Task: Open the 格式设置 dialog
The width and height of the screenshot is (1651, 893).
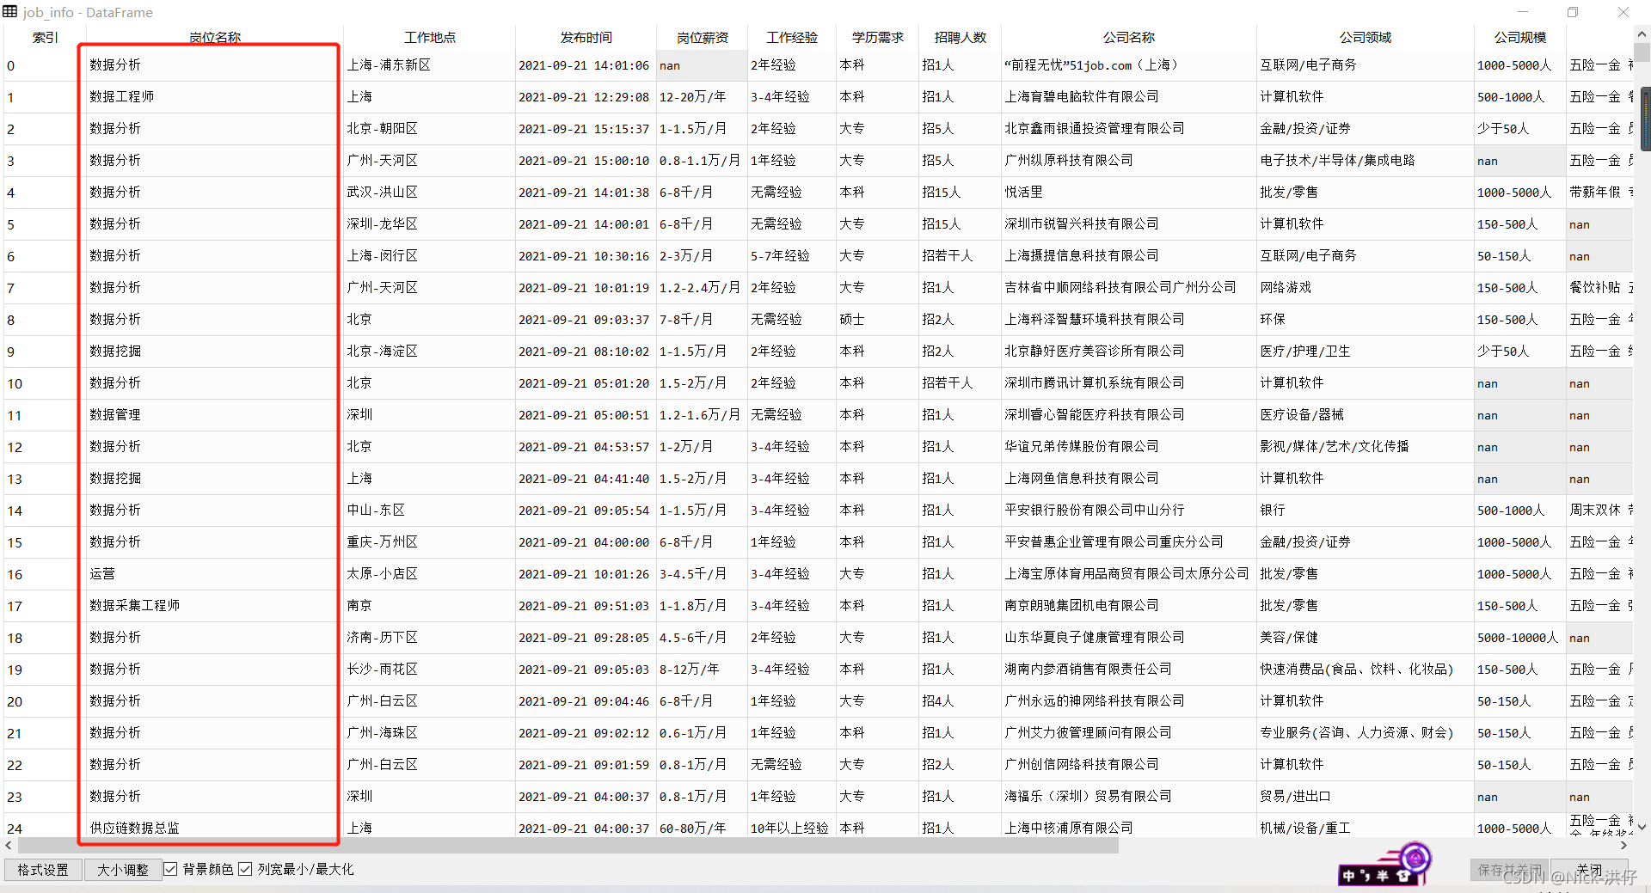Action: [42, 869]
